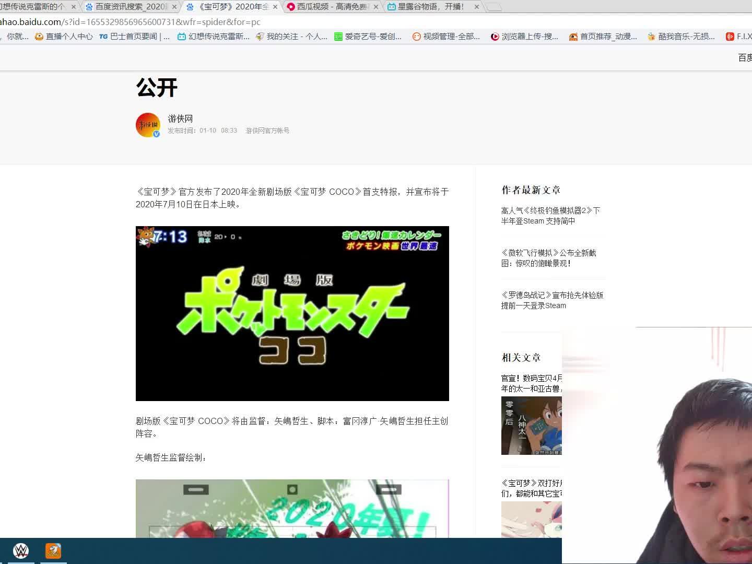752x564 pixels.
Task: Close the 星露谷物语 tab
Action: click(x=477, y=7)
